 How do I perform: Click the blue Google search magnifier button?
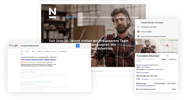click(x=78, y=46)
